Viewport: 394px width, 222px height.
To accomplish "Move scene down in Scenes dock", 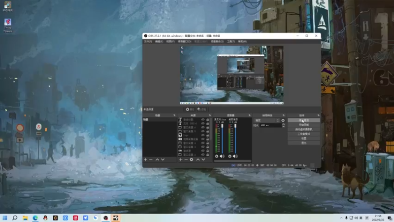I will point(163,159).
